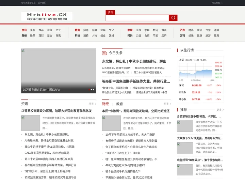Screen dimensions: 245x184
Task: Focus the search text field
Action: (x=137, y=18)
